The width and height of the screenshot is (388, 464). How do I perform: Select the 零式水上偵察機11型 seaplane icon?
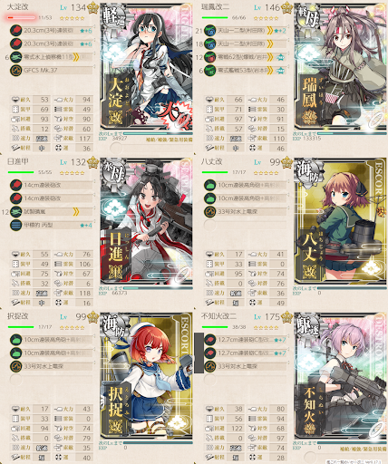tap(15, 57)
